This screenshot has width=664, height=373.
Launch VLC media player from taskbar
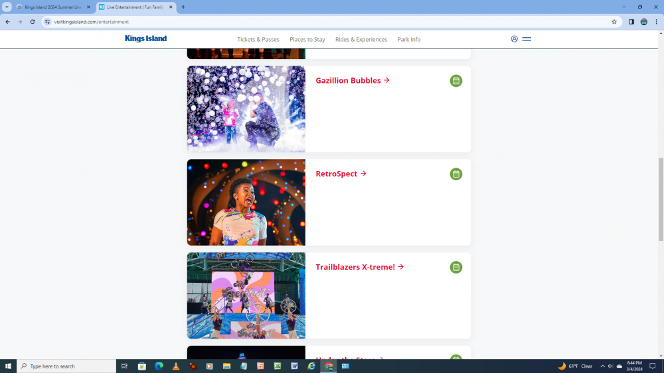coord(176,366)
